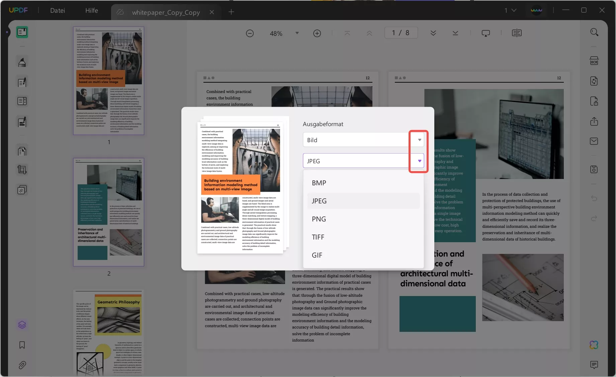Start the slideshow presentation mode
The width and height of the screenshot is (616, 377).
[x=486, y=33]
